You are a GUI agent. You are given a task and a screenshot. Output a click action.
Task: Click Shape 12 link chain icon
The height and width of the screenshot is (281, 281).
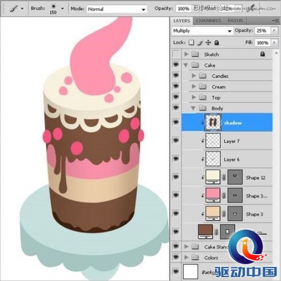(224, 177)
